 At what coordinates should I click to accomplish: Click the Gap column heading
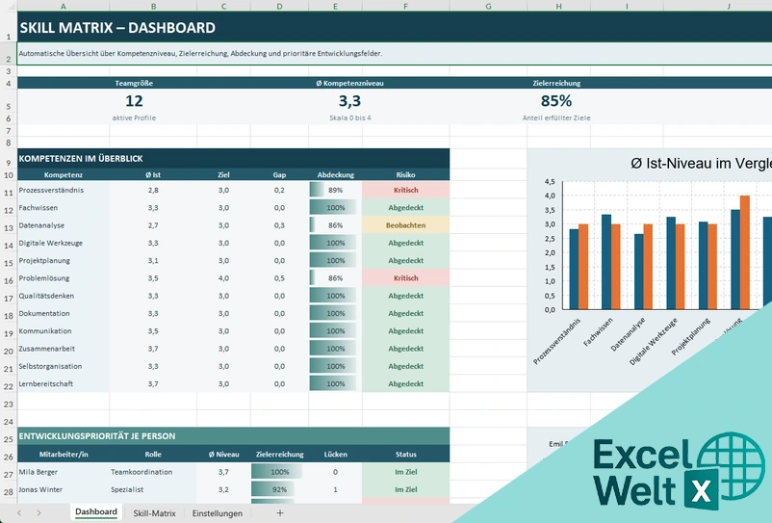(279, 175)
